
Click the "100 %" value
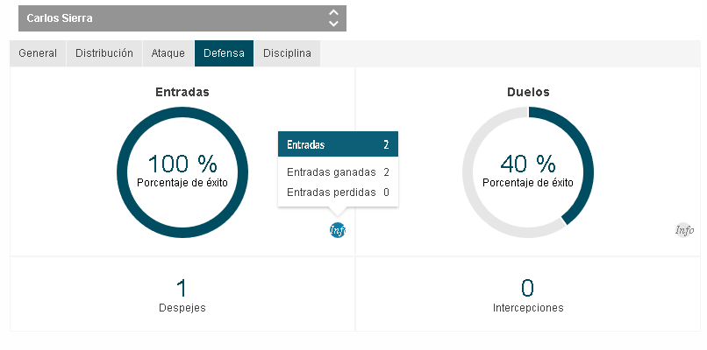point(182,164)
